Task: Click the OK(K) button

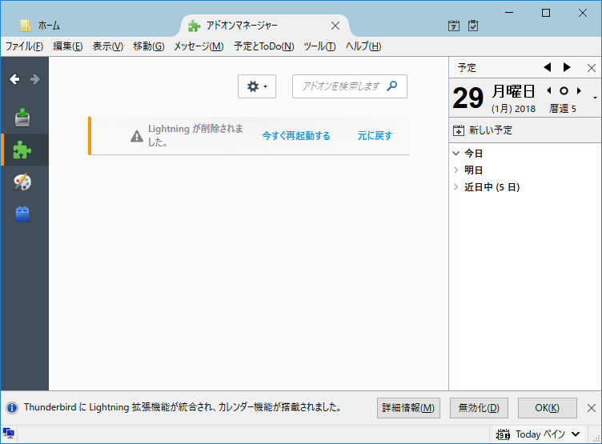Action: (x=547, y=408)
